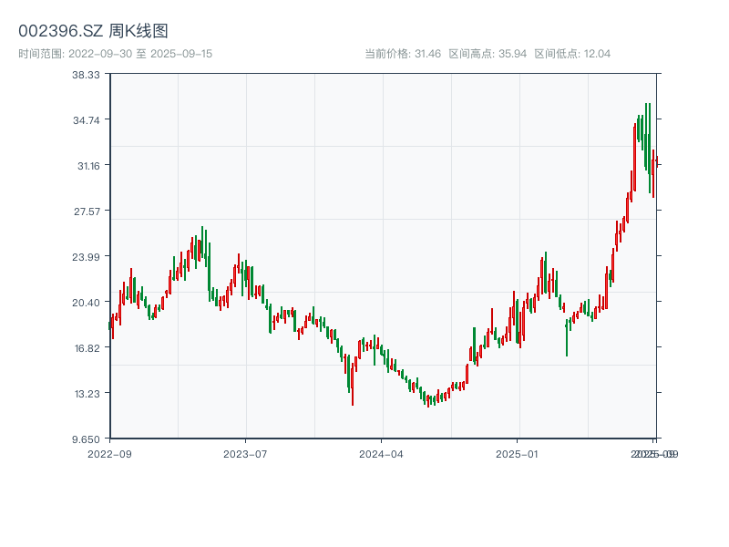Click the current price 当前价格: 31.46
Screen dimensions: 729x547
(x=403, y=54)
